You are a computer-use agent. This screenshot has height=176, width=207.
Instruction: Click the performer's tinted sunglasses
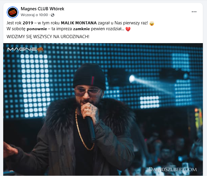(88, 92)
